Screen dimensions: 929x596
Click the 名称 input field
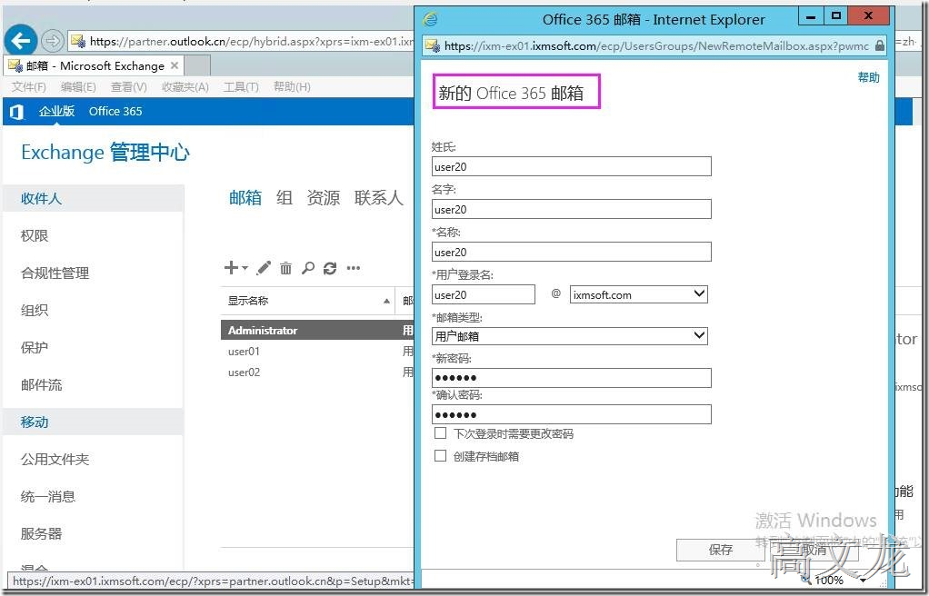(571, 252)
